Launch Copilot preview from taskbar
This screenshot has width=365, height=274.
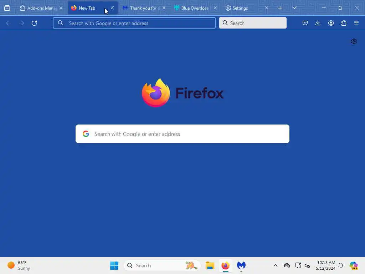click(x=354, y=265)
